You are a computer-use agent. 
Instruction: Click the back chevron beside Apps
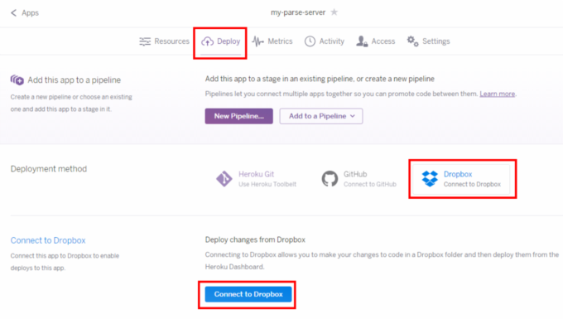[x=13, y=13]
